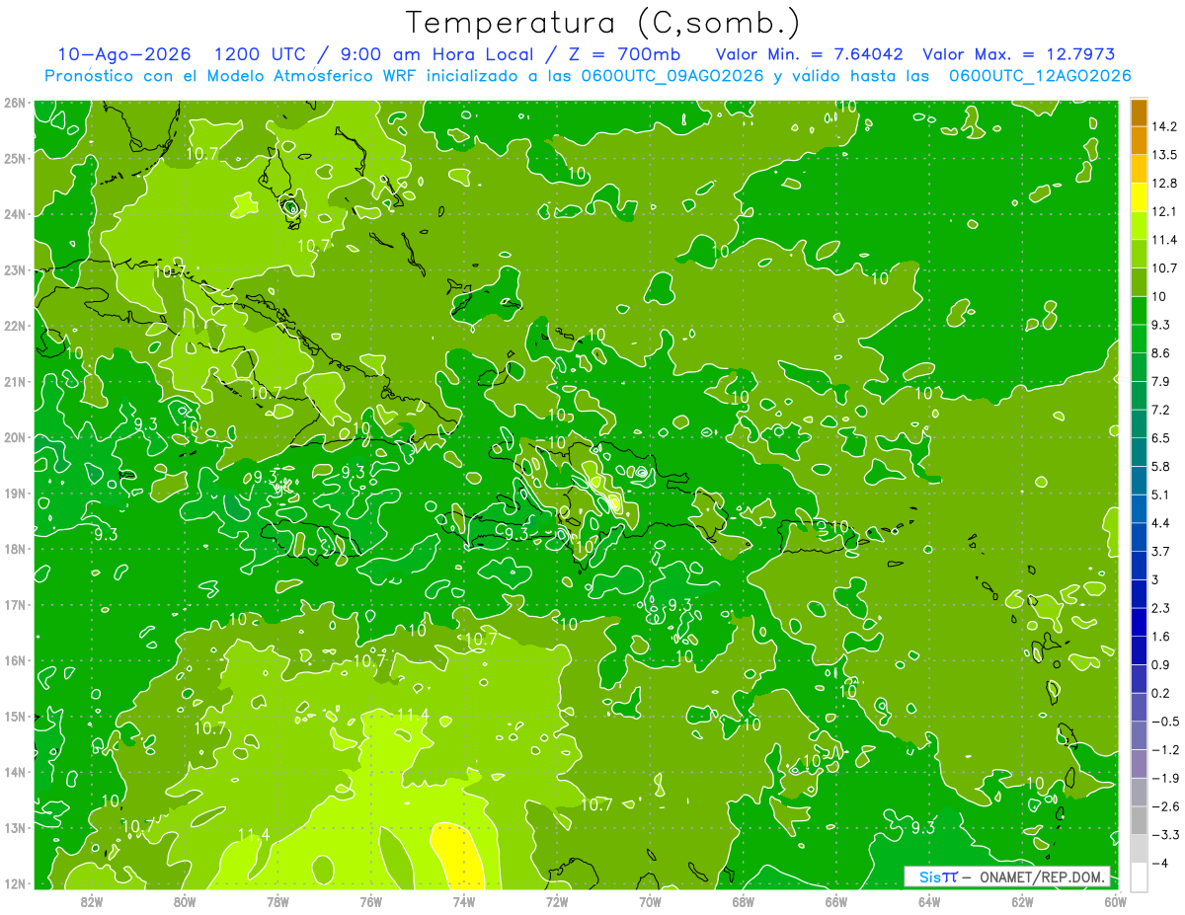Viewport: 1185px width, 915px height.
Task: Click the brown swatch above the 14.2 label
Action: click(1139, 113)
